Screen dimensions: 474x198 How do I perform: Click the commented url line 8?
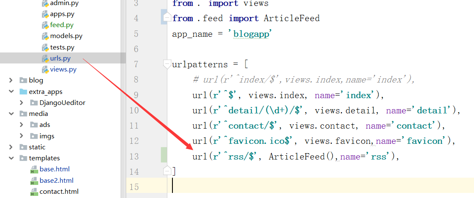coord(303,80)
